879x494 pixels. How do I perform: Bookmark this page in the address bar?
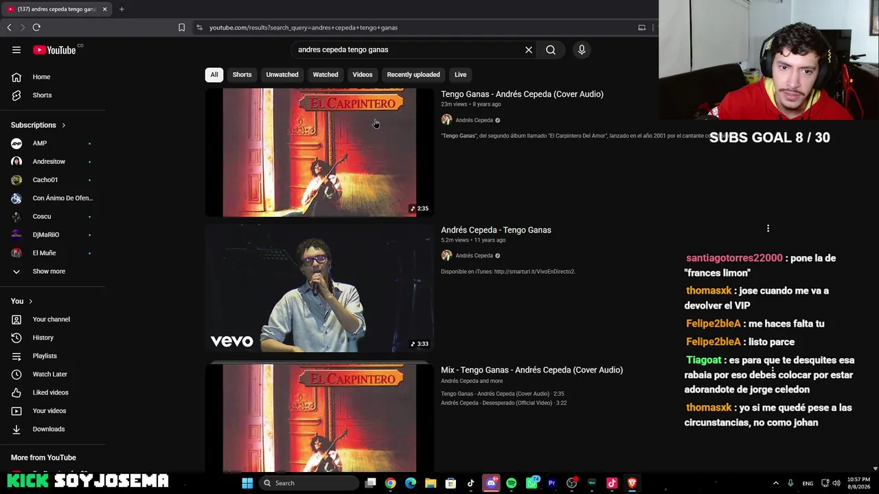tap(181, 27)
